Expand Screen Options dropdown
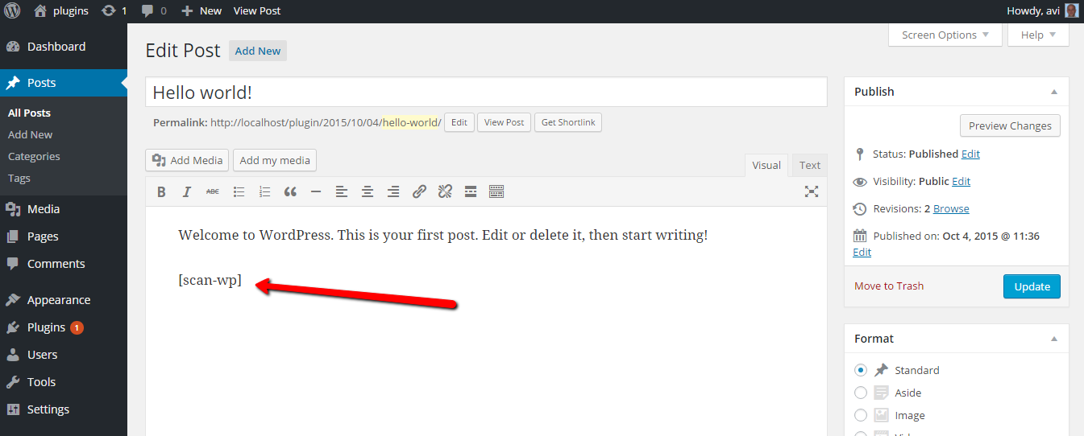 [945, 35]
